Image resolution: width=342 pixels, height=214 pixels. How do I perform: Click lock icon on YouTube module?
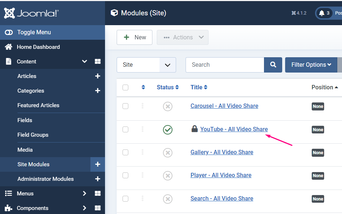[194, 129]
